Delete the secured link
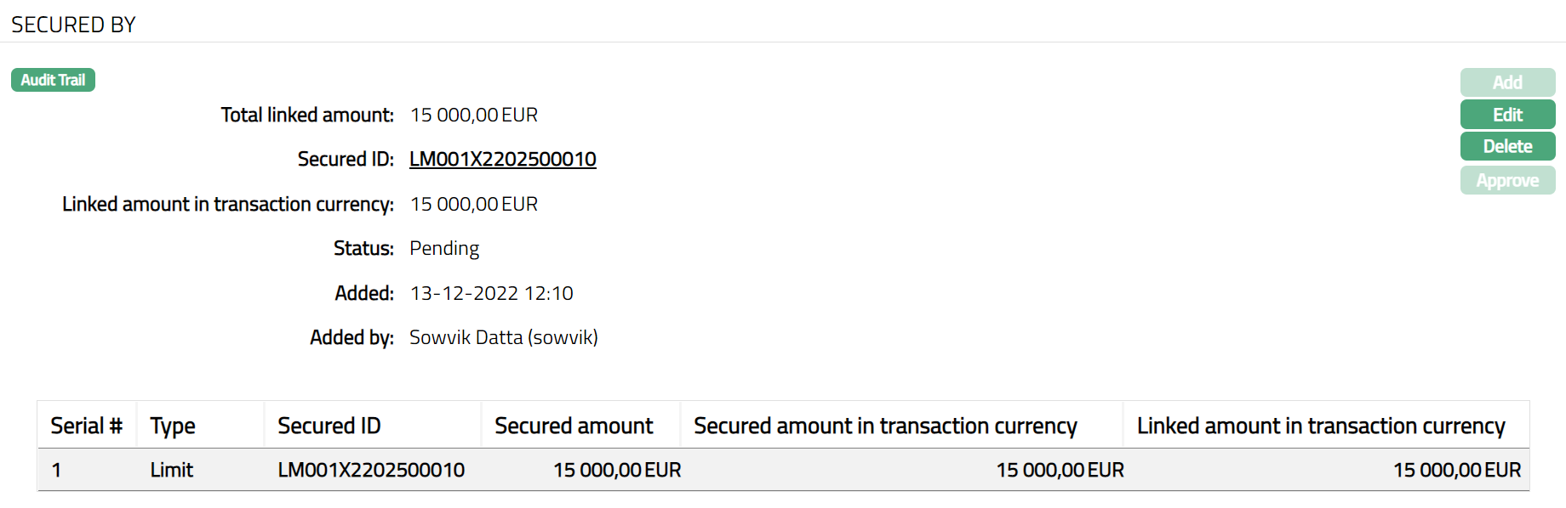1566x508 pixels. [x=1507, y=146]
